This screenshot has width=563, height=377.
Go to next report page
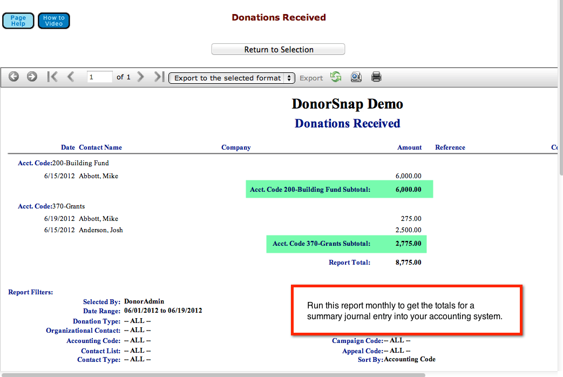click(141, 77)
